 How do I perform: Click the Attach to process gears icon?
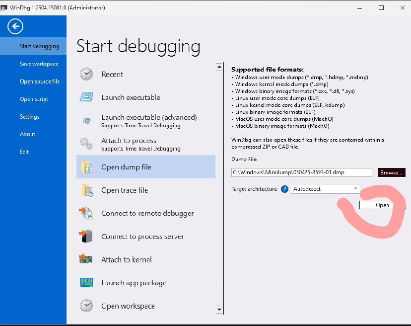[x=86, y=144]
